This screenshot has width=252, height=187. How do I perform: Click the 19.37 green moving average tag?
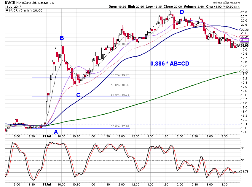tap(245, 71)
